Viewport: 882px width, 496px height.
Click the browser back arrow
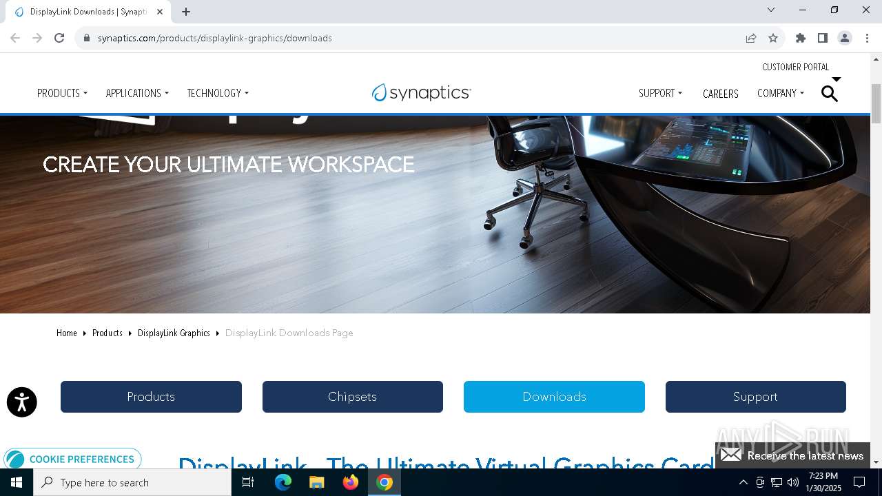[x=15, y=38]
